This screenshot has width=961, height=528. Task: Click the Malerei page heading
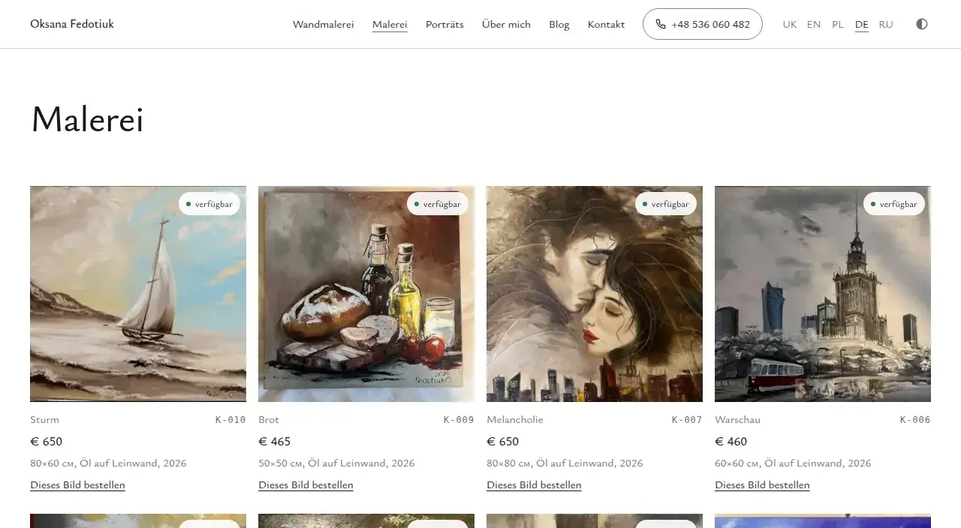click(x=87, y=119)
